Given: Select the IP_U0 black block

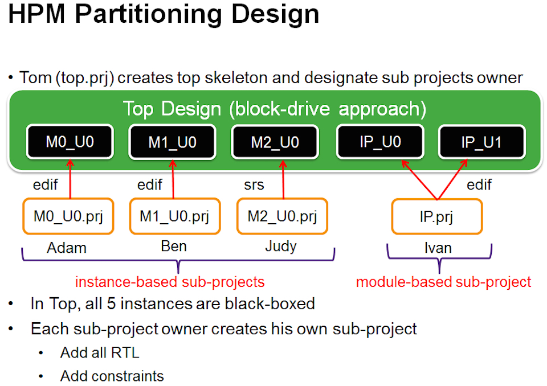Looking at the screenshot, I should coord(380,142).
